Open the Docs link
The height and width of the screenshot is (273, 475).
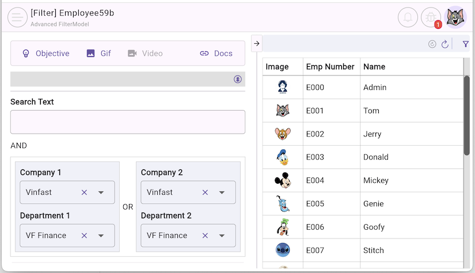[216, 54]
